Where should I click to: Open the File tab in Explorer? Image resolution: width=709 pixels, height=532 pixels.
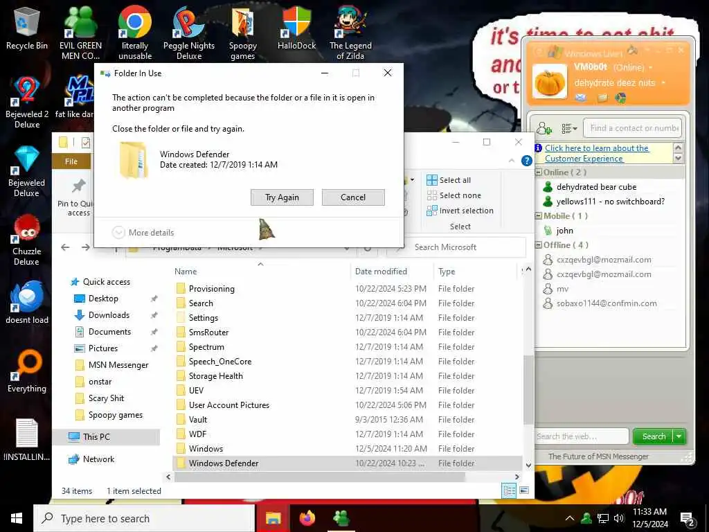(x=71, y=161)
